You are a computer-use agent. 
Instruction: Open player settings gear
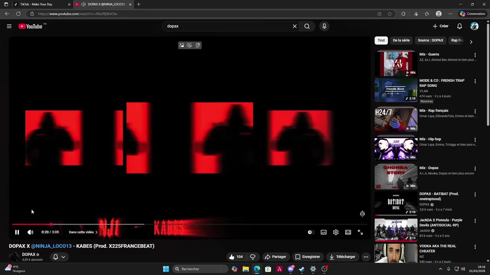pos(336,232)
